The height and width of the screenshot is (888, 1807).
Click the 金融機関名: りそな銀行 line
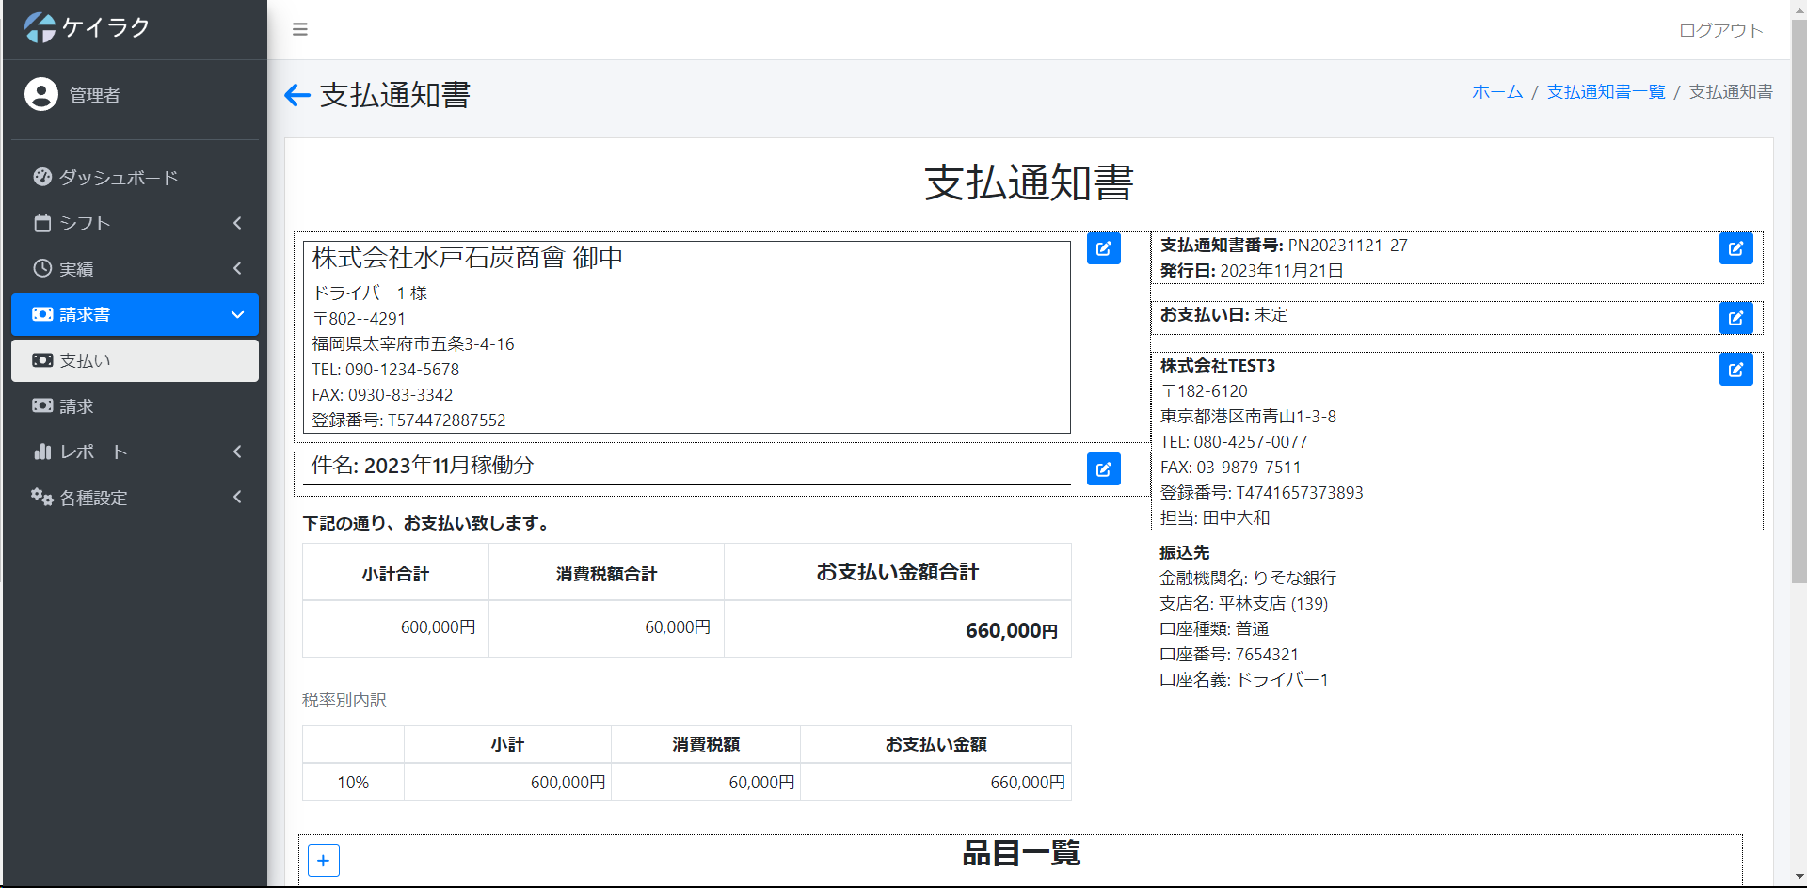pos(1248,578)
